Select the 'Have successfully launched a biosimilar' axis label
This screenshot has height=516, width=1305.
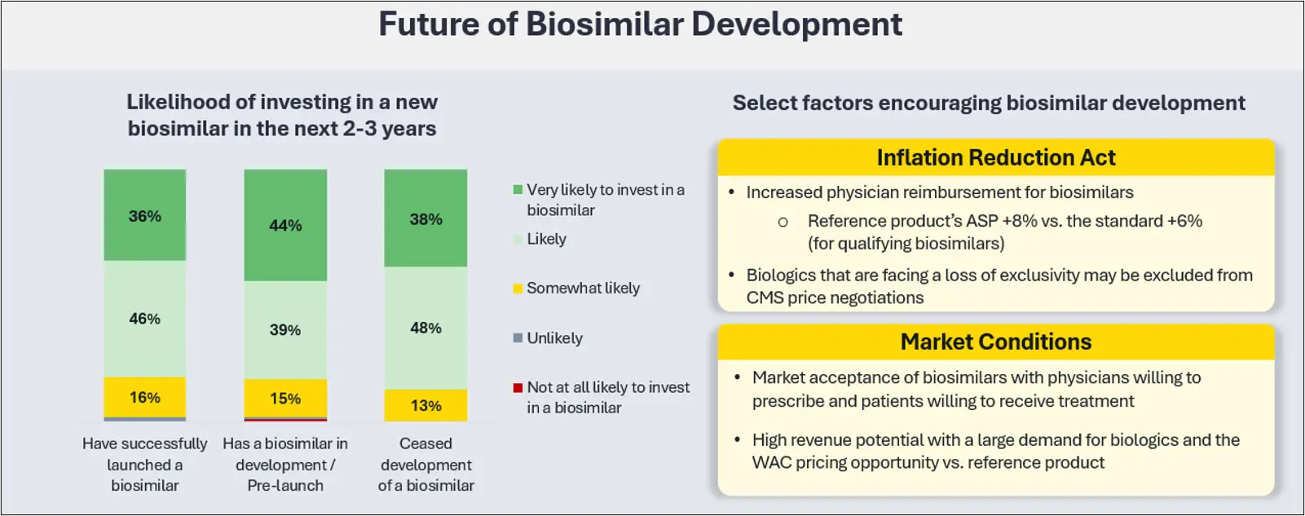click(x=144, y=465)
